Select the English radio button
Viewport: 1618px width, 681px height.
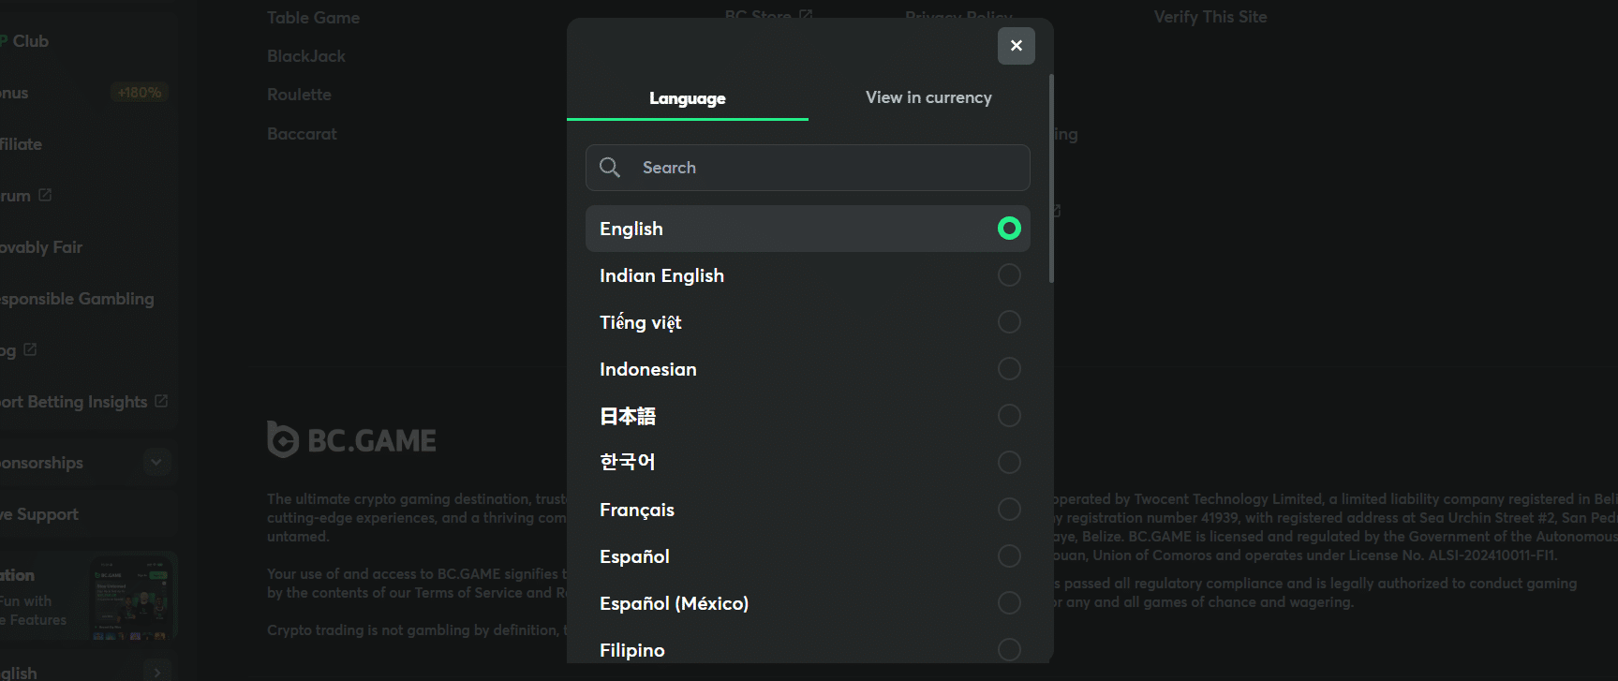[x=1009, y=229]
